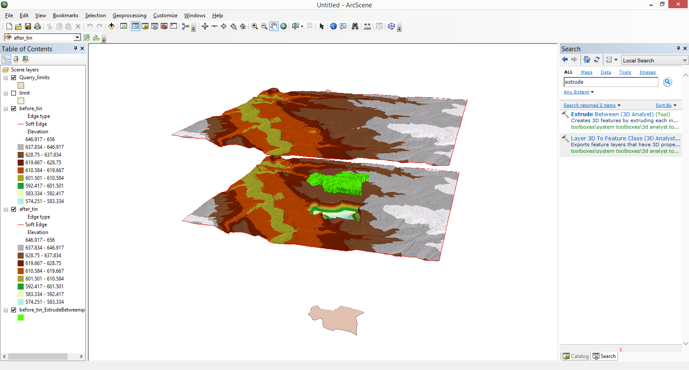This screenshot has width=689, height=370.
Task: Click List By Source in Table of Contents
Action: coord(16,59)
